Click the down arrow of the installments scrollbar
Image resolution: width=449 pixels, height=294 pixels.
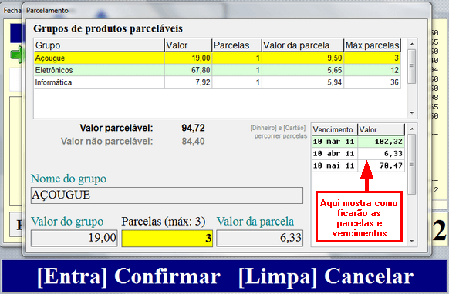point(412,241)
